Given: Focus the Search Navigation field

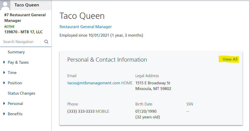Looking at the screenshot, I should coord(22,42).
